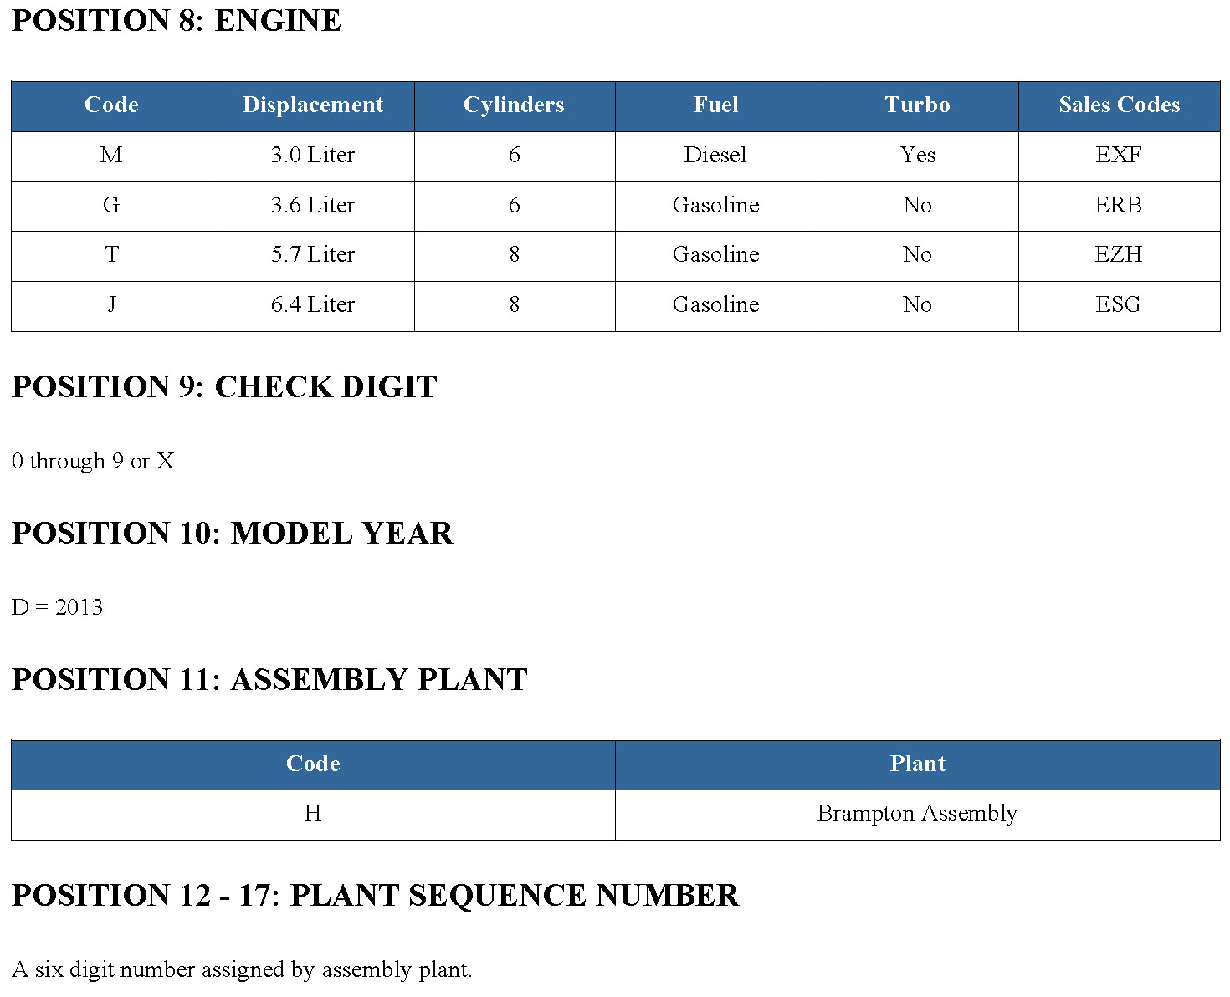Select the Diesel fuel cell
Image resolution: width=1230 pixels, height=997 pixels.
pyautogui.click(x=715, y=156)
